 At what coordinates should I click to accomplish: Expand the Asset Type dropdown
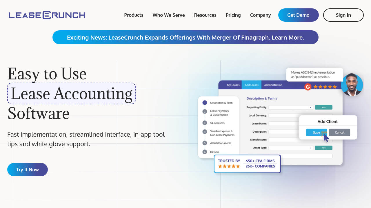pyautogui.click(x=291, y=148)
